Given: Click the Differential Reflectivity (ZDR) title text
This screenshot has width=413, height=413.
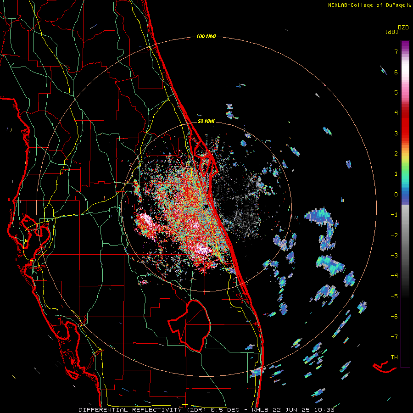Looking at the screenshot, I should [143, 410].
